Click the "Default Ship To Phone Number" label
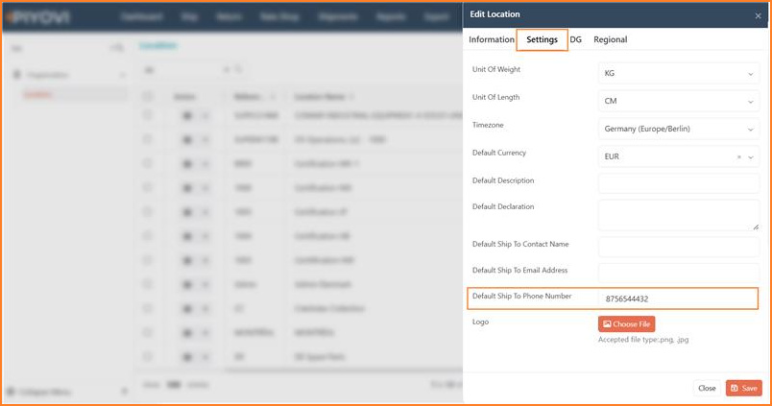Screen dimensions: 772x406 (522, 297)
